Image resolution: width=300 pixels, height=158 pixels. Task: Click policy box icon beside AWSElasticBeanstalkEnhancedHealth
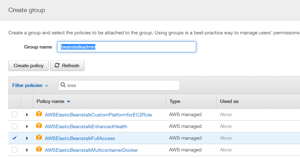pos(39,126)
